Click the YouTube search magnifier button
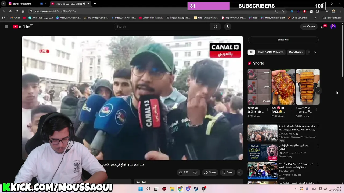The width and height of the screenshot is (344, 193). (x=216, y=27)
